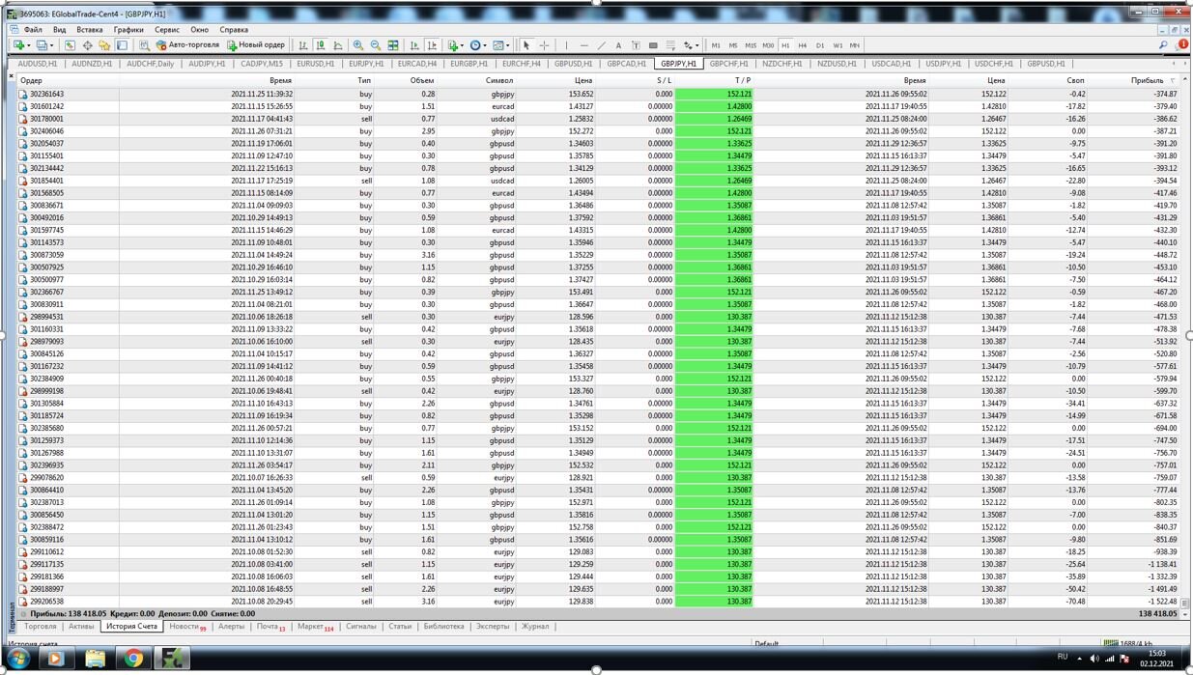Screen dimensions: 1193x675
Task: Open the red notification alert icon
Action: coord(1182,44)
